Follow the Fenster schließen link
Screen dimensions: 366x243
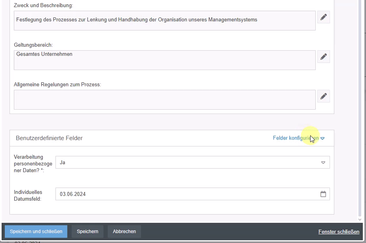tap(339, 232)
